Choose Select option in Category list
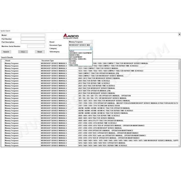 [81, 51]
